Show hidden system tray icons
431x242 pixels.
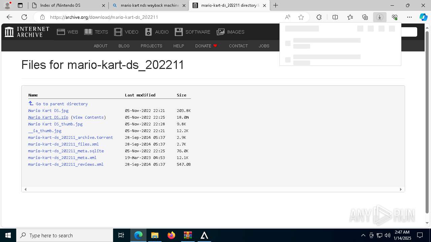pos(363,235)
